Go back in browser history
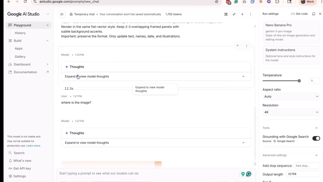323x182 pixels. tap(9, 2)
